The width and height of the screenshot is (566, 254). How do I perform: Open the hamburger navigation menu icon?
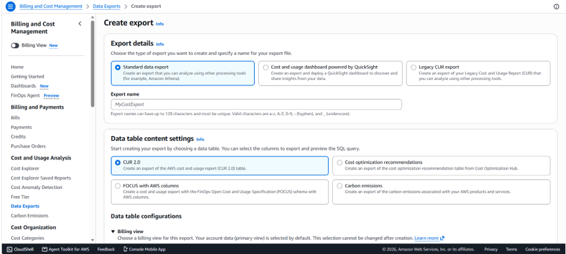[x=11, y=6]
